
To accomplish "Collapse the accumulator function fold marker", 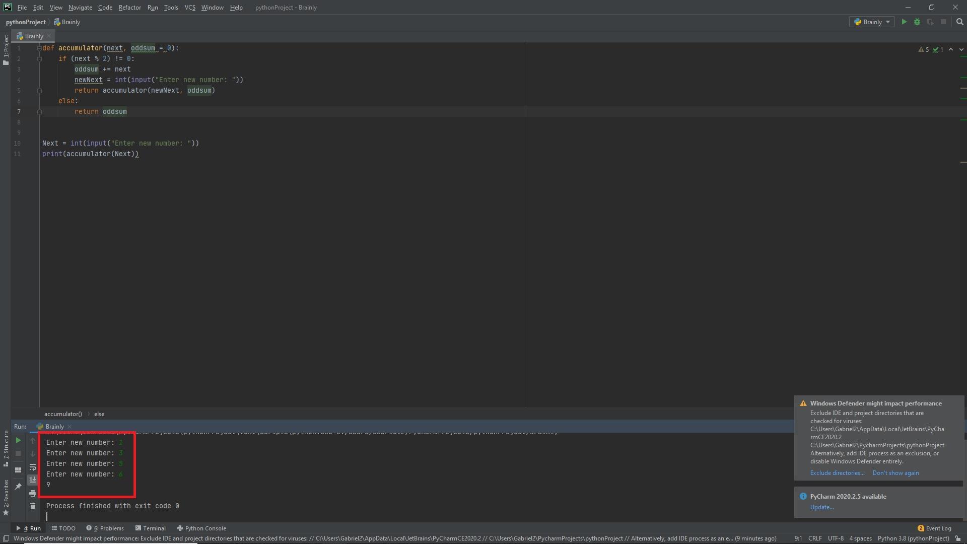I will pyautogui.click(x=39, y=48).
